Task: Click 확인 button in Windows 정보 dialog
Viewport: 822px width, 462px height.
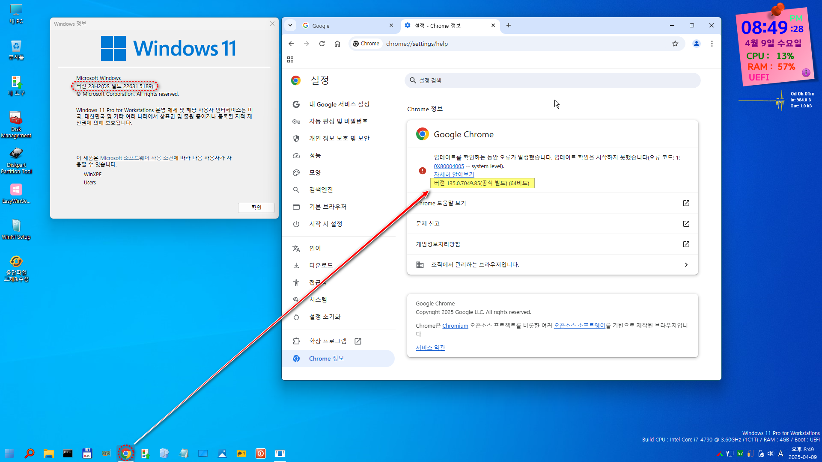Action: pyautogui.click(x=256, y=207)
